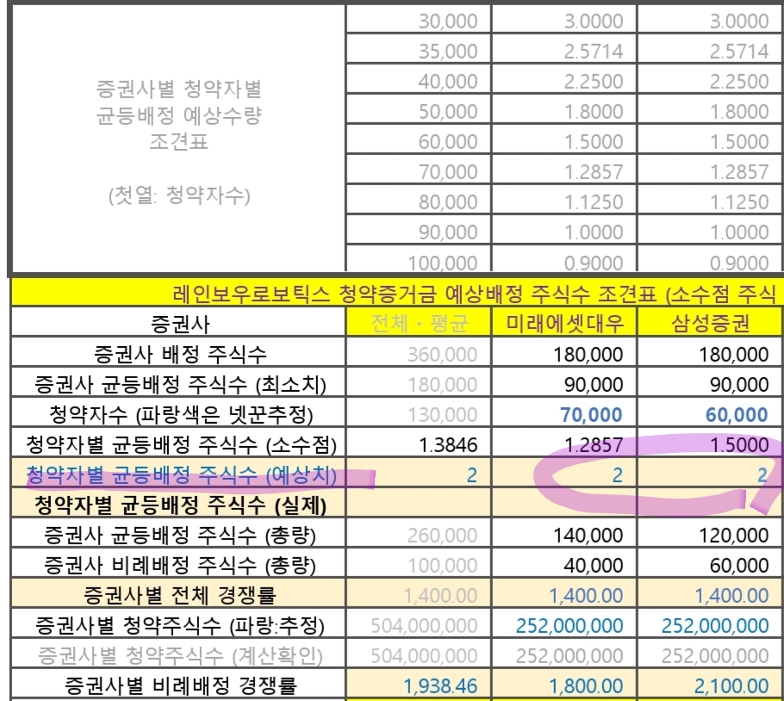Click the yellow title '레인보우로보틱스 청약증거금 예상배정 주식수 조견표'
The image size is (784, 701).
click(x=397, y=292)
